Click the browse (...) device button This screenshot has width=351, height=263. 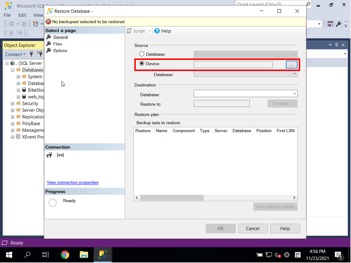pos(291,65)
